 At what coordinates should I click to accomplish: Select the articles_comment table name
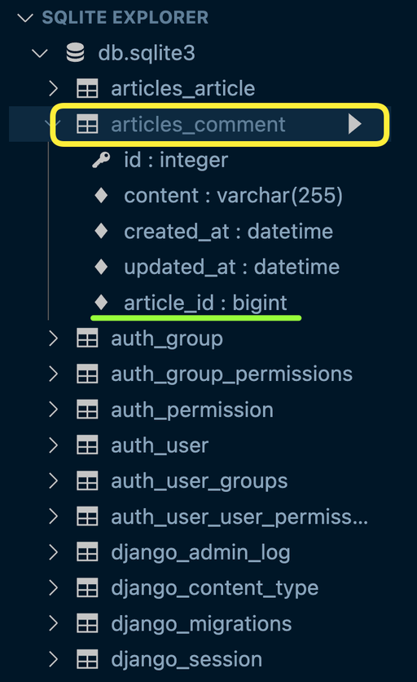click(198, 124)
